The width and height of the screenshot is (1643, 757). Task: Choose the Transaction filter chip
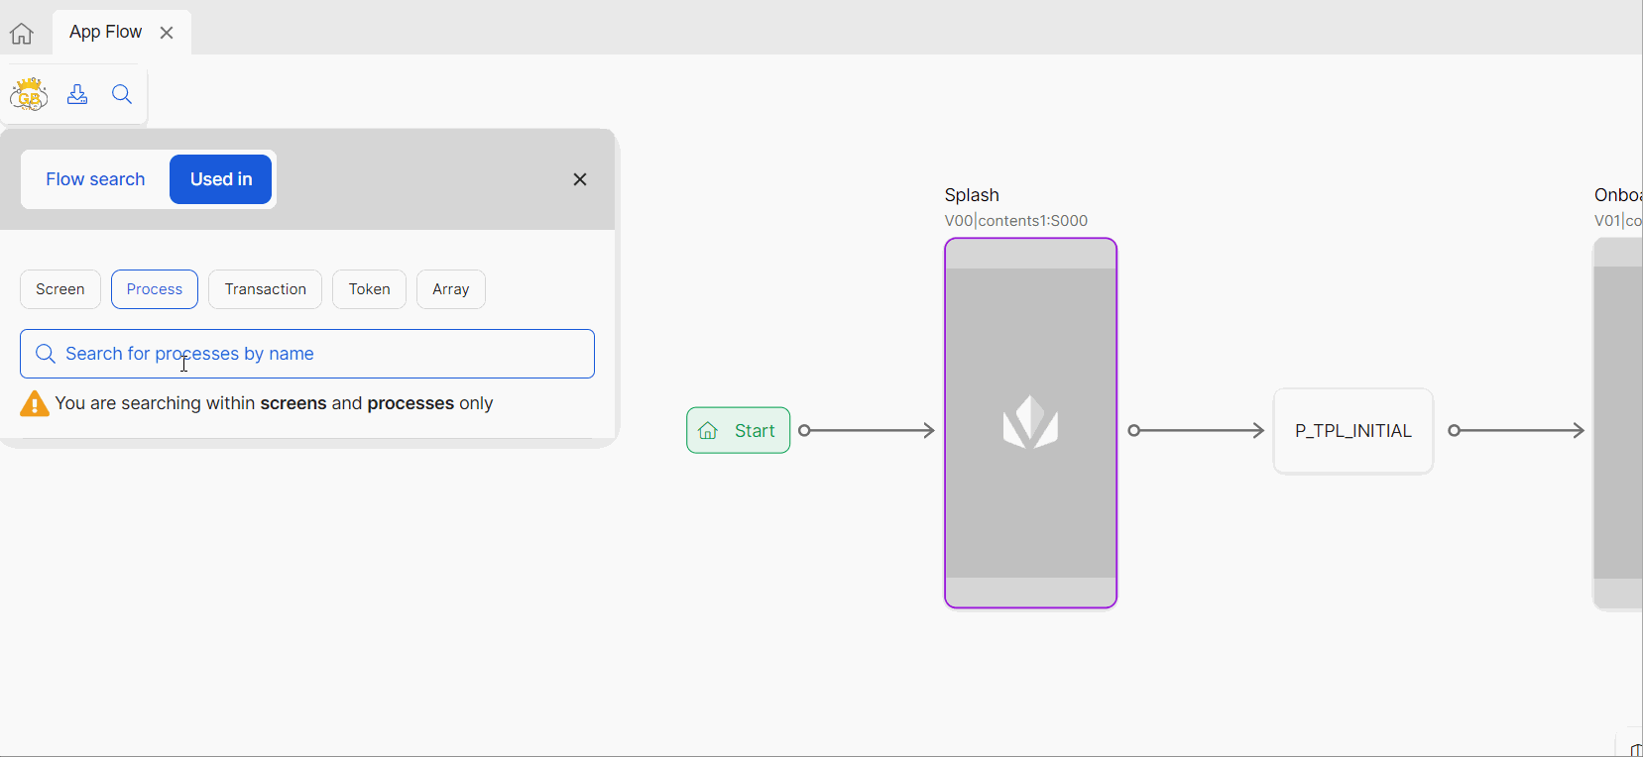(x=265, y=289)
